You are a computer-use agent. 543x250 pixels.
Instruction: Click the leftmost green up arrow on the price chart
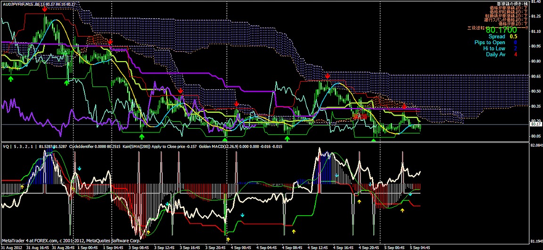pos(11,79)
